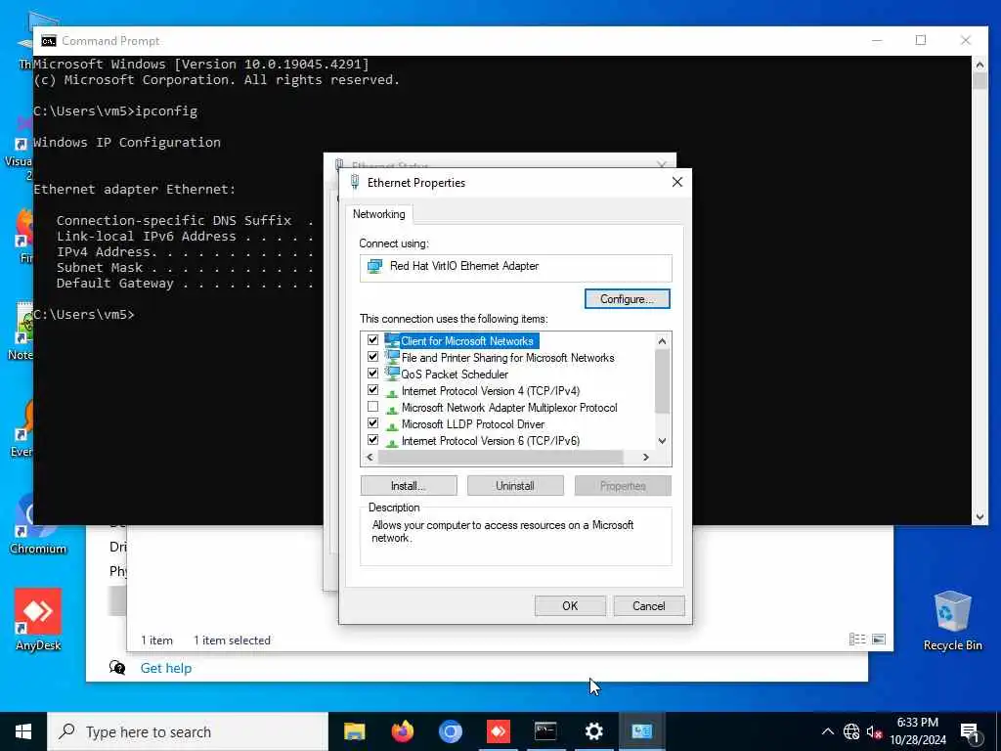Select the QoS Packet Scheduler icon
This screenshot has width=1001, height=751.
392,374
